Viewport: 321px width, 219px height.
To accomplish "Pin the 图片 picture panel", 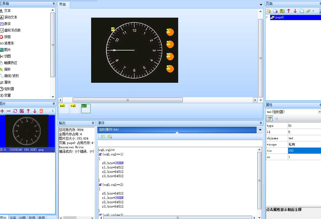I will [x=54, y=104].
